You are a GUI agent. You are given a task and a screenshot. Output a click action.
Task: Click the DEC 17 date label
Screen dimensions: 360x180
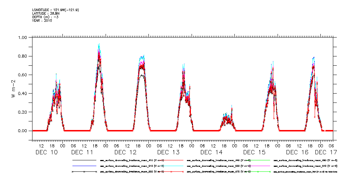pyautogui.click(x=325, y=152)
